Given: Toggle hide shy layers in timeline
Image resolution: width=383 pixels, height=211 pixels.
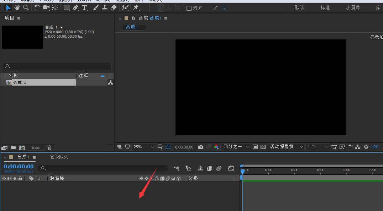Looking at the screenshot, I should coord(200,168).
